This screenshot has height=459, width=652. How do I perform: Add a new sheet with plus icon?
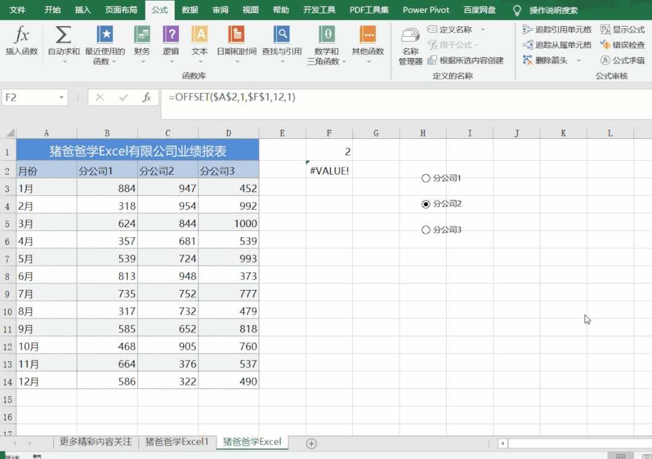click(311, 444)
